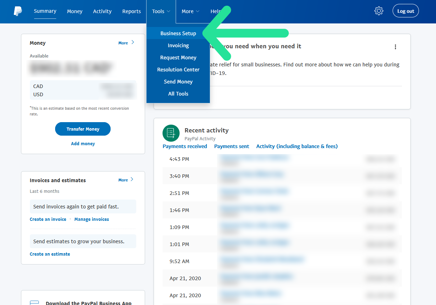
Task: Select Business Setup from Tools menu
Action: click(178, 33)
